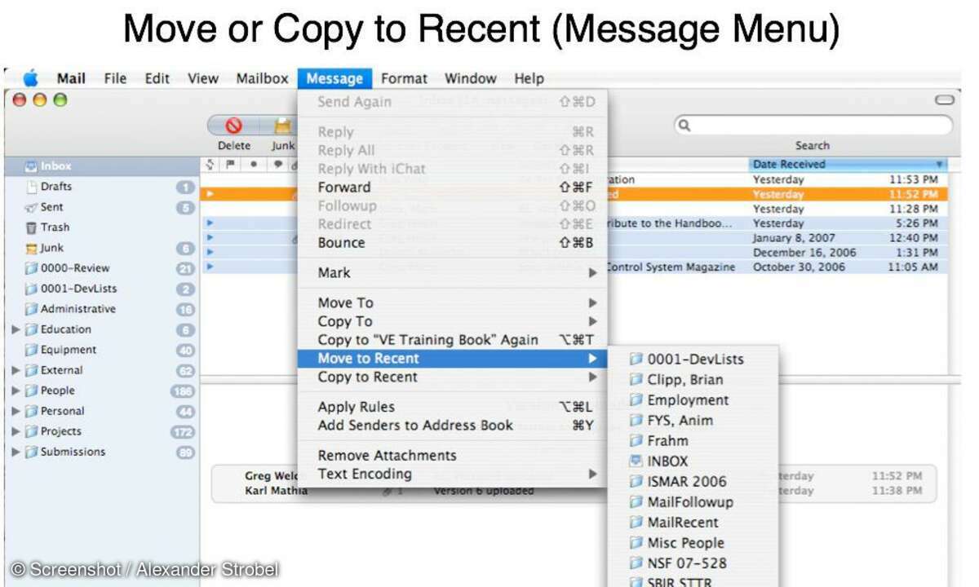Open the Edit menu
Image resolution: width=979 pixels, height=587 pixels.
click(x=157, y=79)
